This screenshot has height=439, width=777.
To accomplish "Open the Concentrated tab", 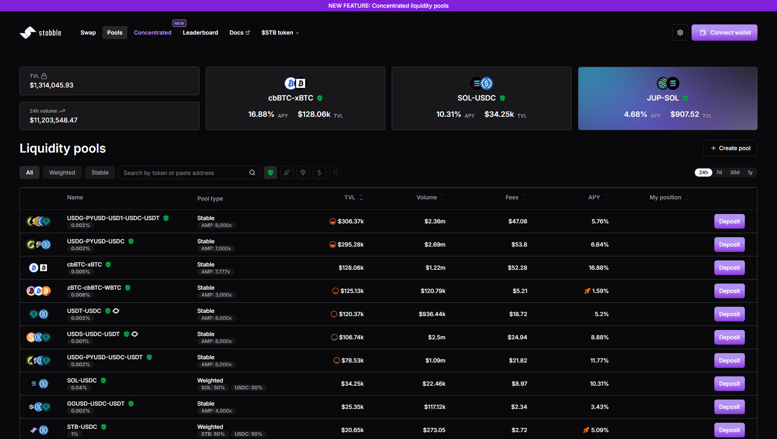I will [x=153, y=33].
